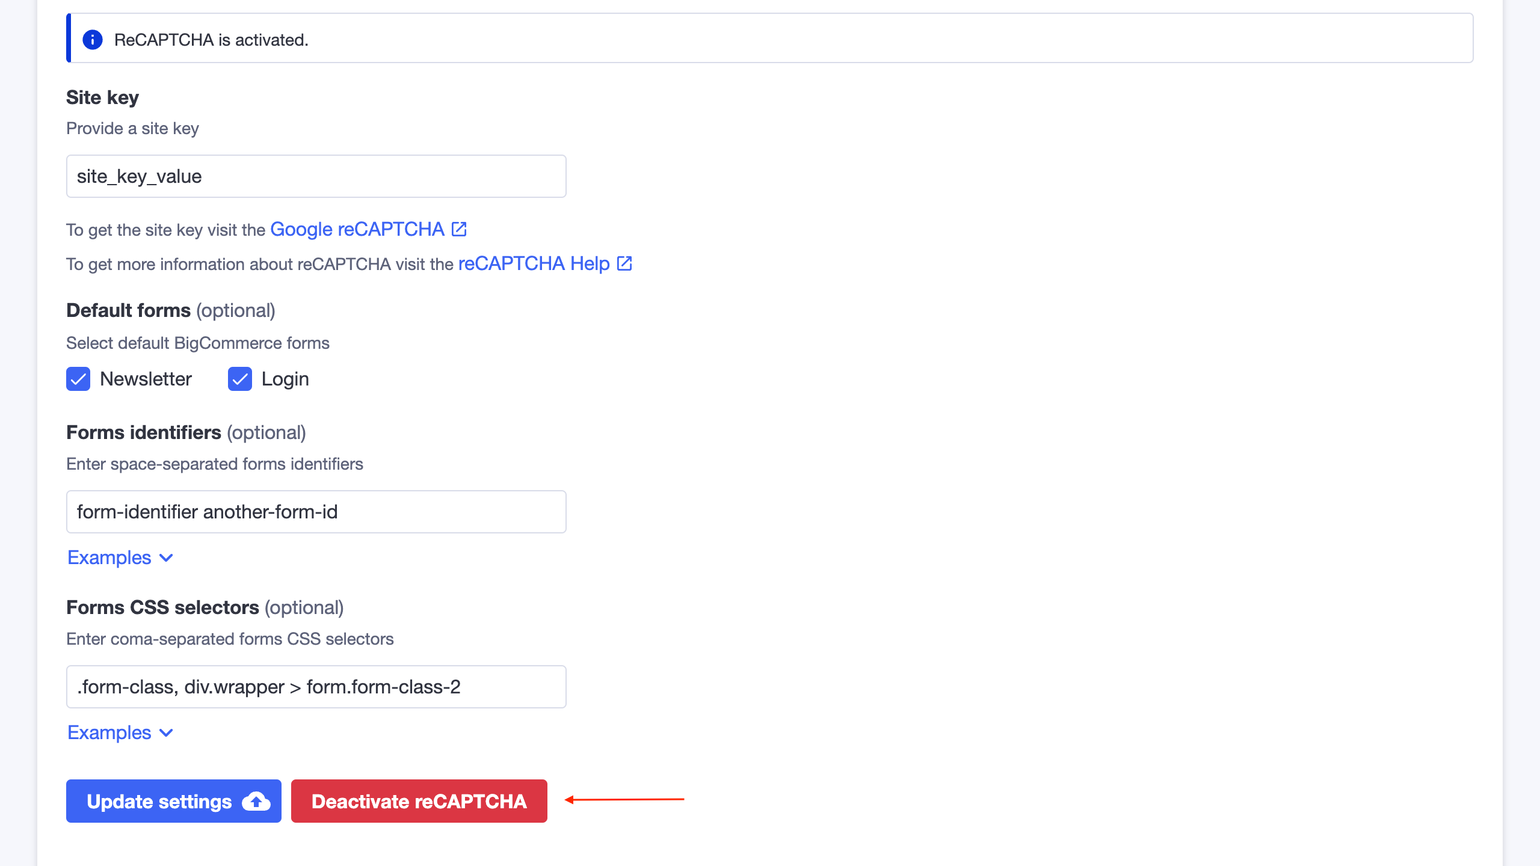Click inside the Site key input field

click(x=316, y=176)
